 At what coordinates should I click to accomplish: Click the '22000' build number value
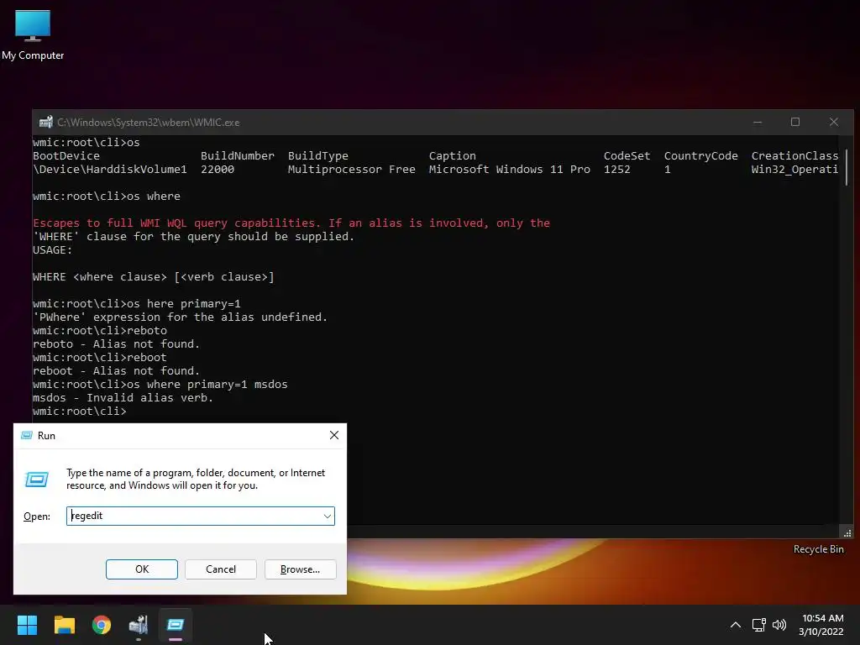pyautogui.click(x=218, y=169)
